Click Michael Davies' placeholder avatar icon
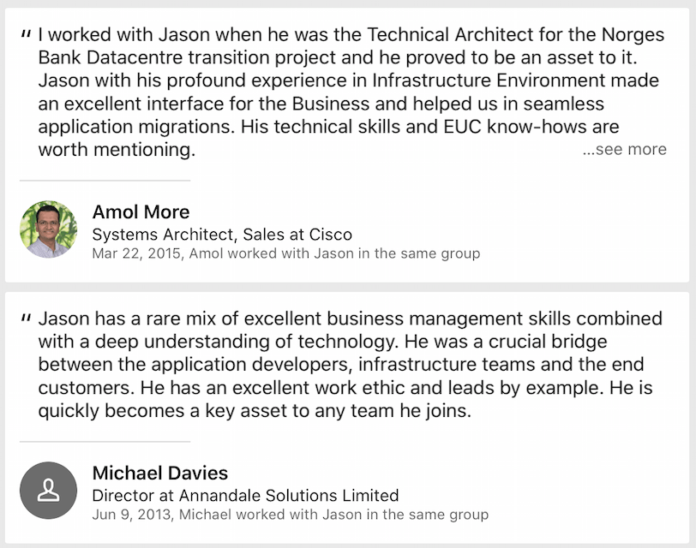 pyautogui.click(x=49, y=490)
